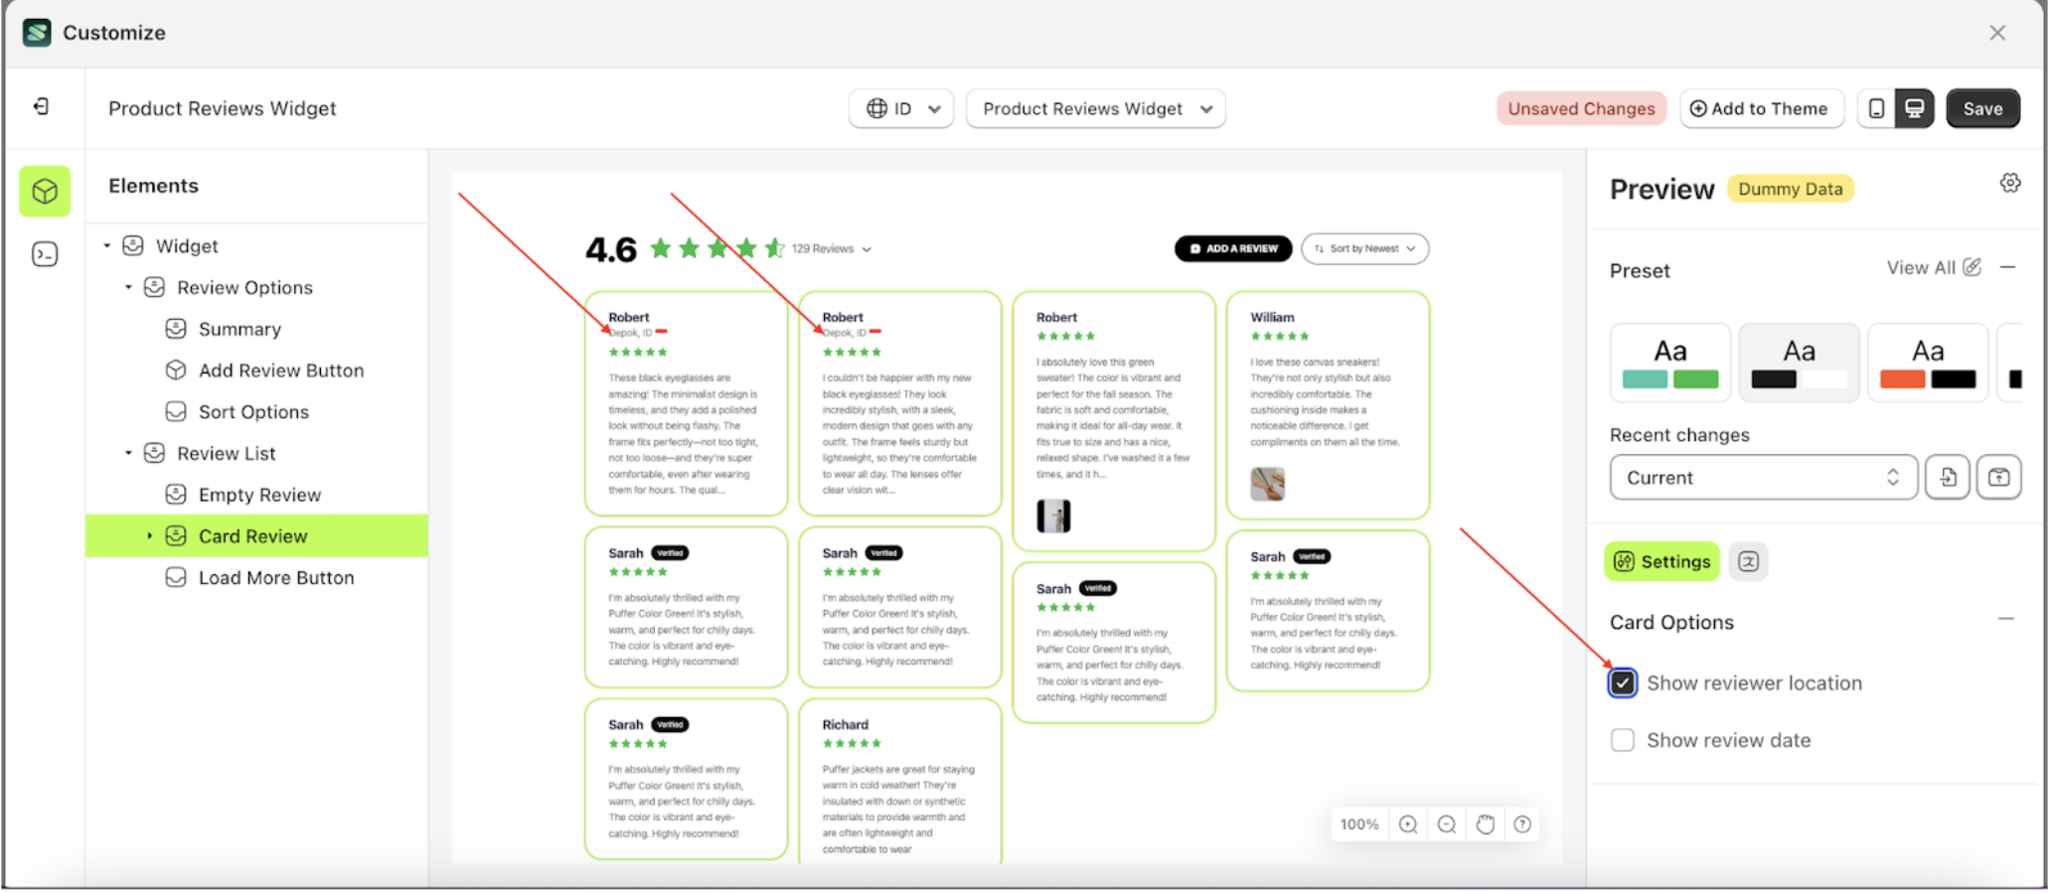Select the Load More Button element
Screen dimensions: 2053x894
coord(275,577)
